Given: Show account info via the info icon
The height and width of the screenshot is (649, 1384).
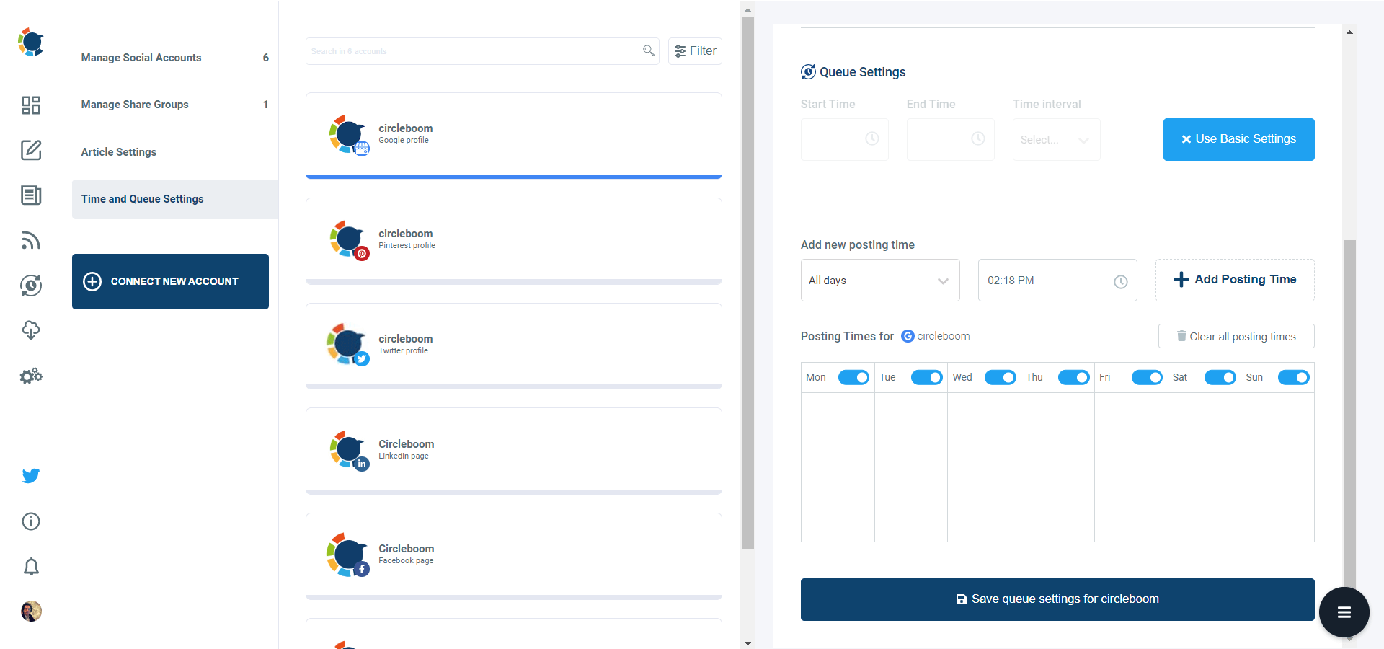Looking at the screenshot, I should [x=30, y=521].
